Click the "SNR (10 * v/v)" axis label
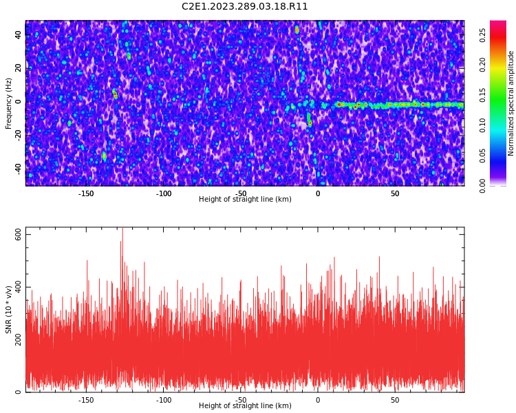The width and height of the screenshot is (516, 413). (8, 309)
